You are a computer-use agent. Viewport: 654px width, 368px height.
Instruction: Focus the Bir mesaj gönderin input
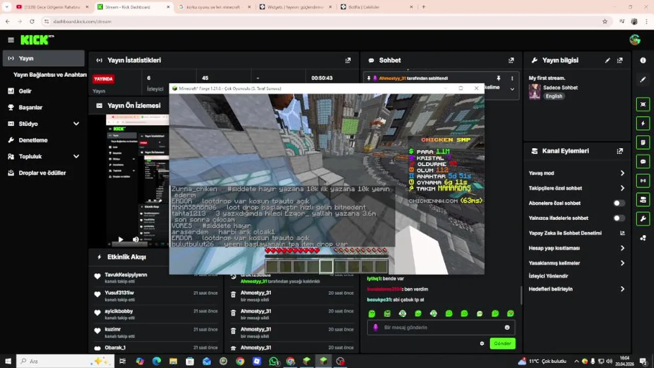click(x=440, y=328)
